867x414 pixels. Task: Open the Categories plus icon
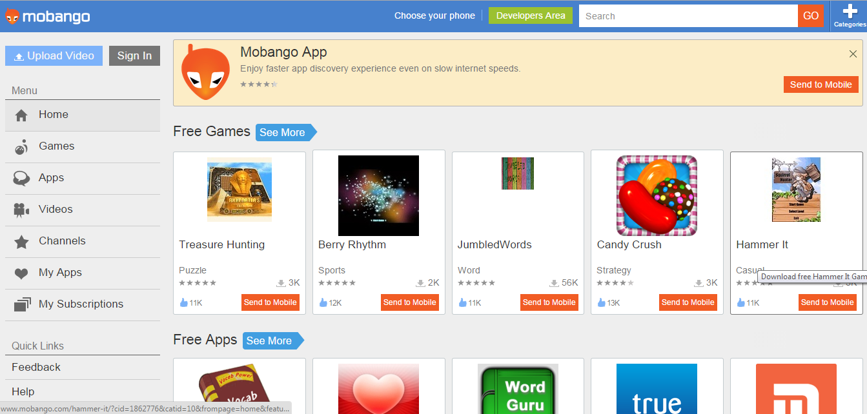pos(850,11)
